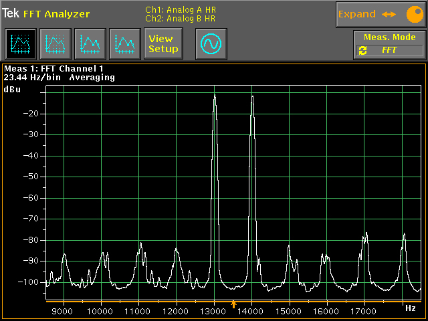Click the sine wave generator icon

(x=211, y=44)
